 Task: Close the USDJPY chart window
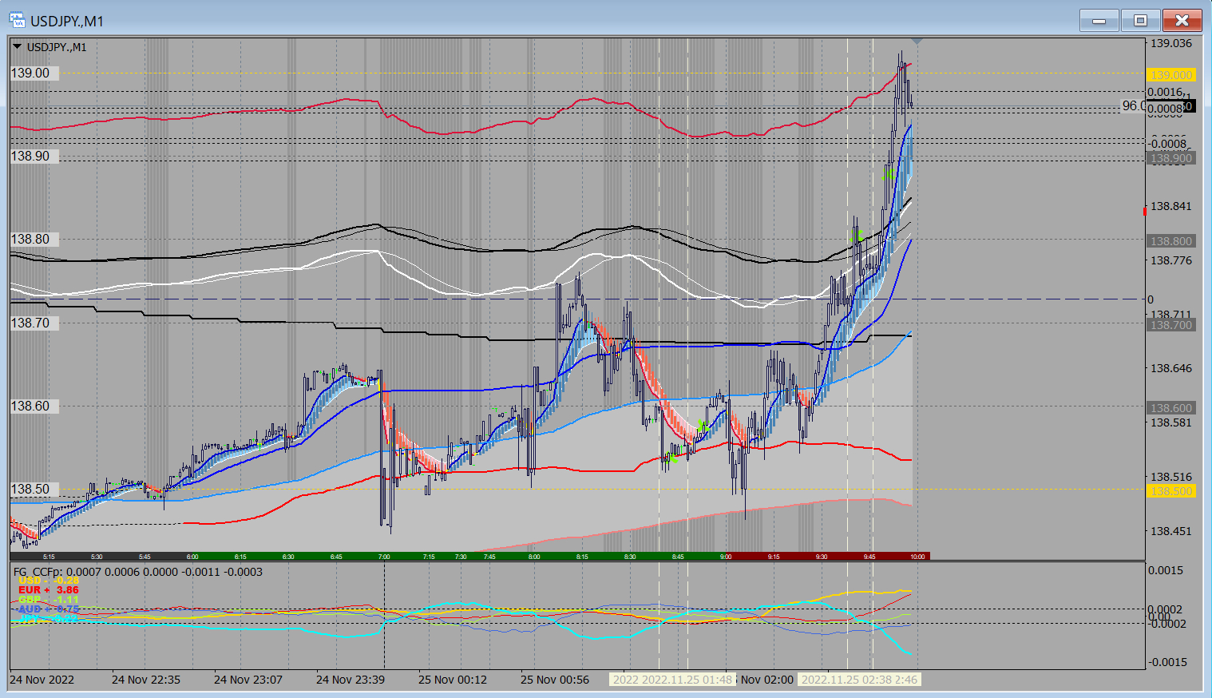[x=1182, y=21]
